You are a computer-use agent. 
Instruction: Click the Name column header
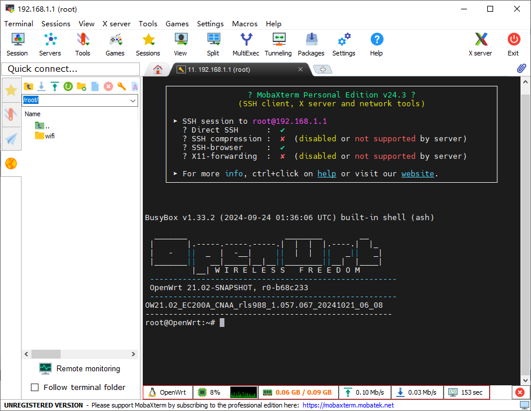(33, 114)
